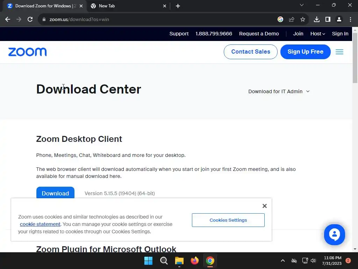
Task: Click the OneDrive cloud tray icon
Action: (x=294, y=261)
